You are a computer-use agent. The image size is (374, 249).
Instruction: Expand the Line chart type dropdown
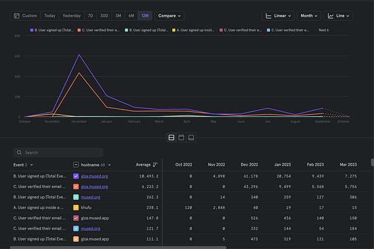(338, 15)
